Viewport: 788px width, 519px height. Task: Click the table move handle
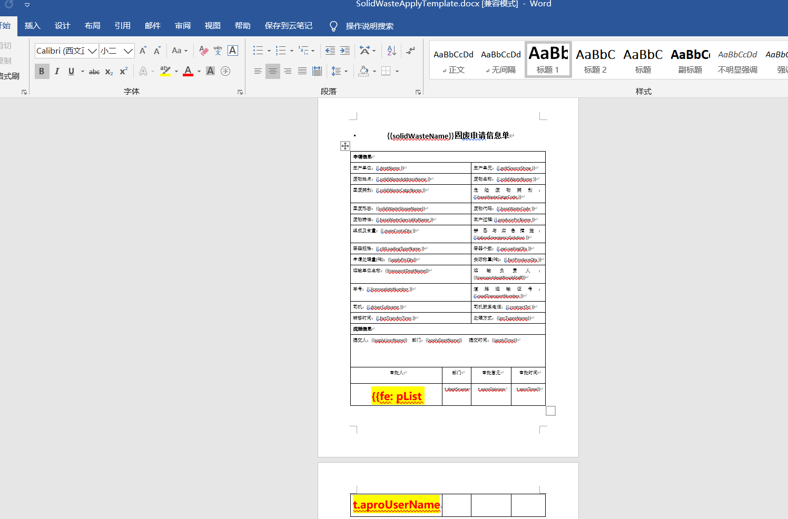345,146
